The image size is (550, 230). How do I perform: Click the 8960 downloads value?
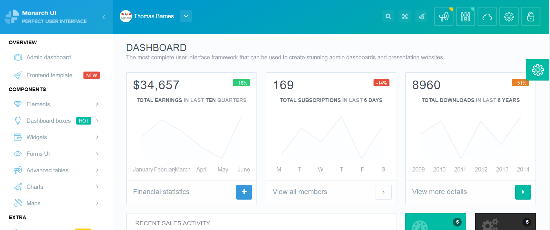pyautogui.click(x=426, y=85)
